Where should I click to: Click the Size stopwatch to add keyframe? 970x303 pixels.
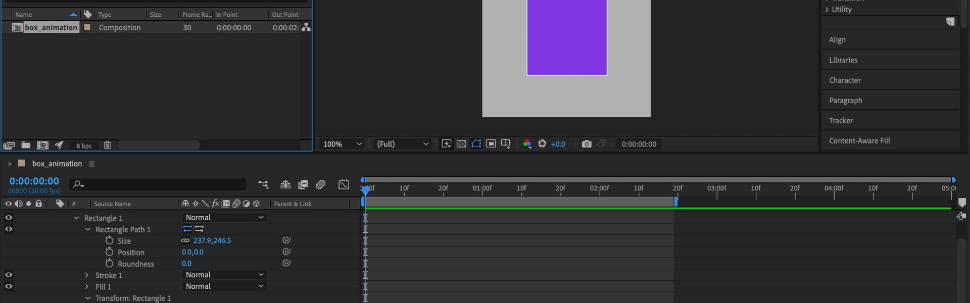[x=109, y=241]
